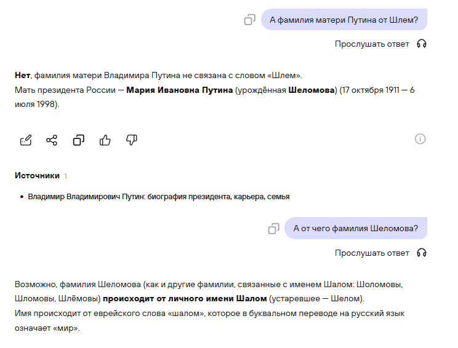Copy the message about Шлем surname
Image resolution: width=458 pixels, height=348 pixels.
[250, 20]
